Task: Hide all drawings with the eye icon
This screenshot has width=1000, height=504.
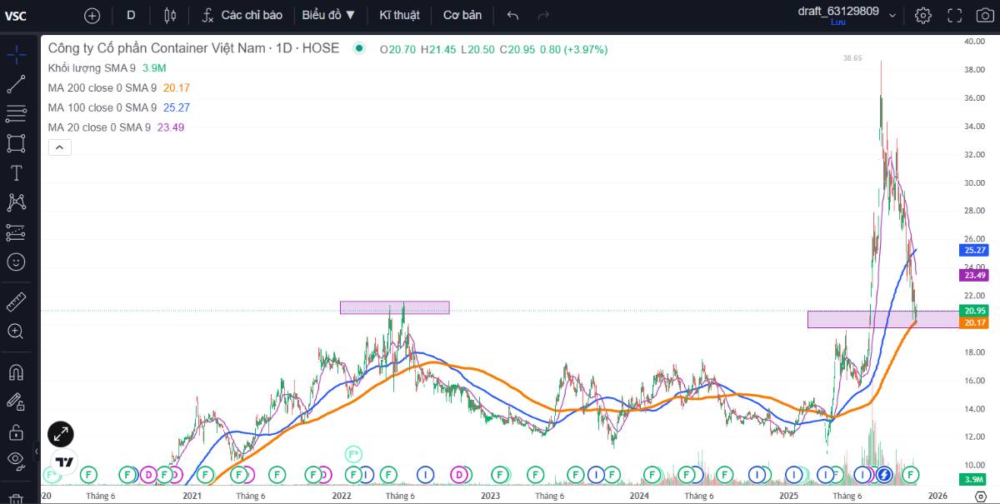Action: click(x=16, y=459)
